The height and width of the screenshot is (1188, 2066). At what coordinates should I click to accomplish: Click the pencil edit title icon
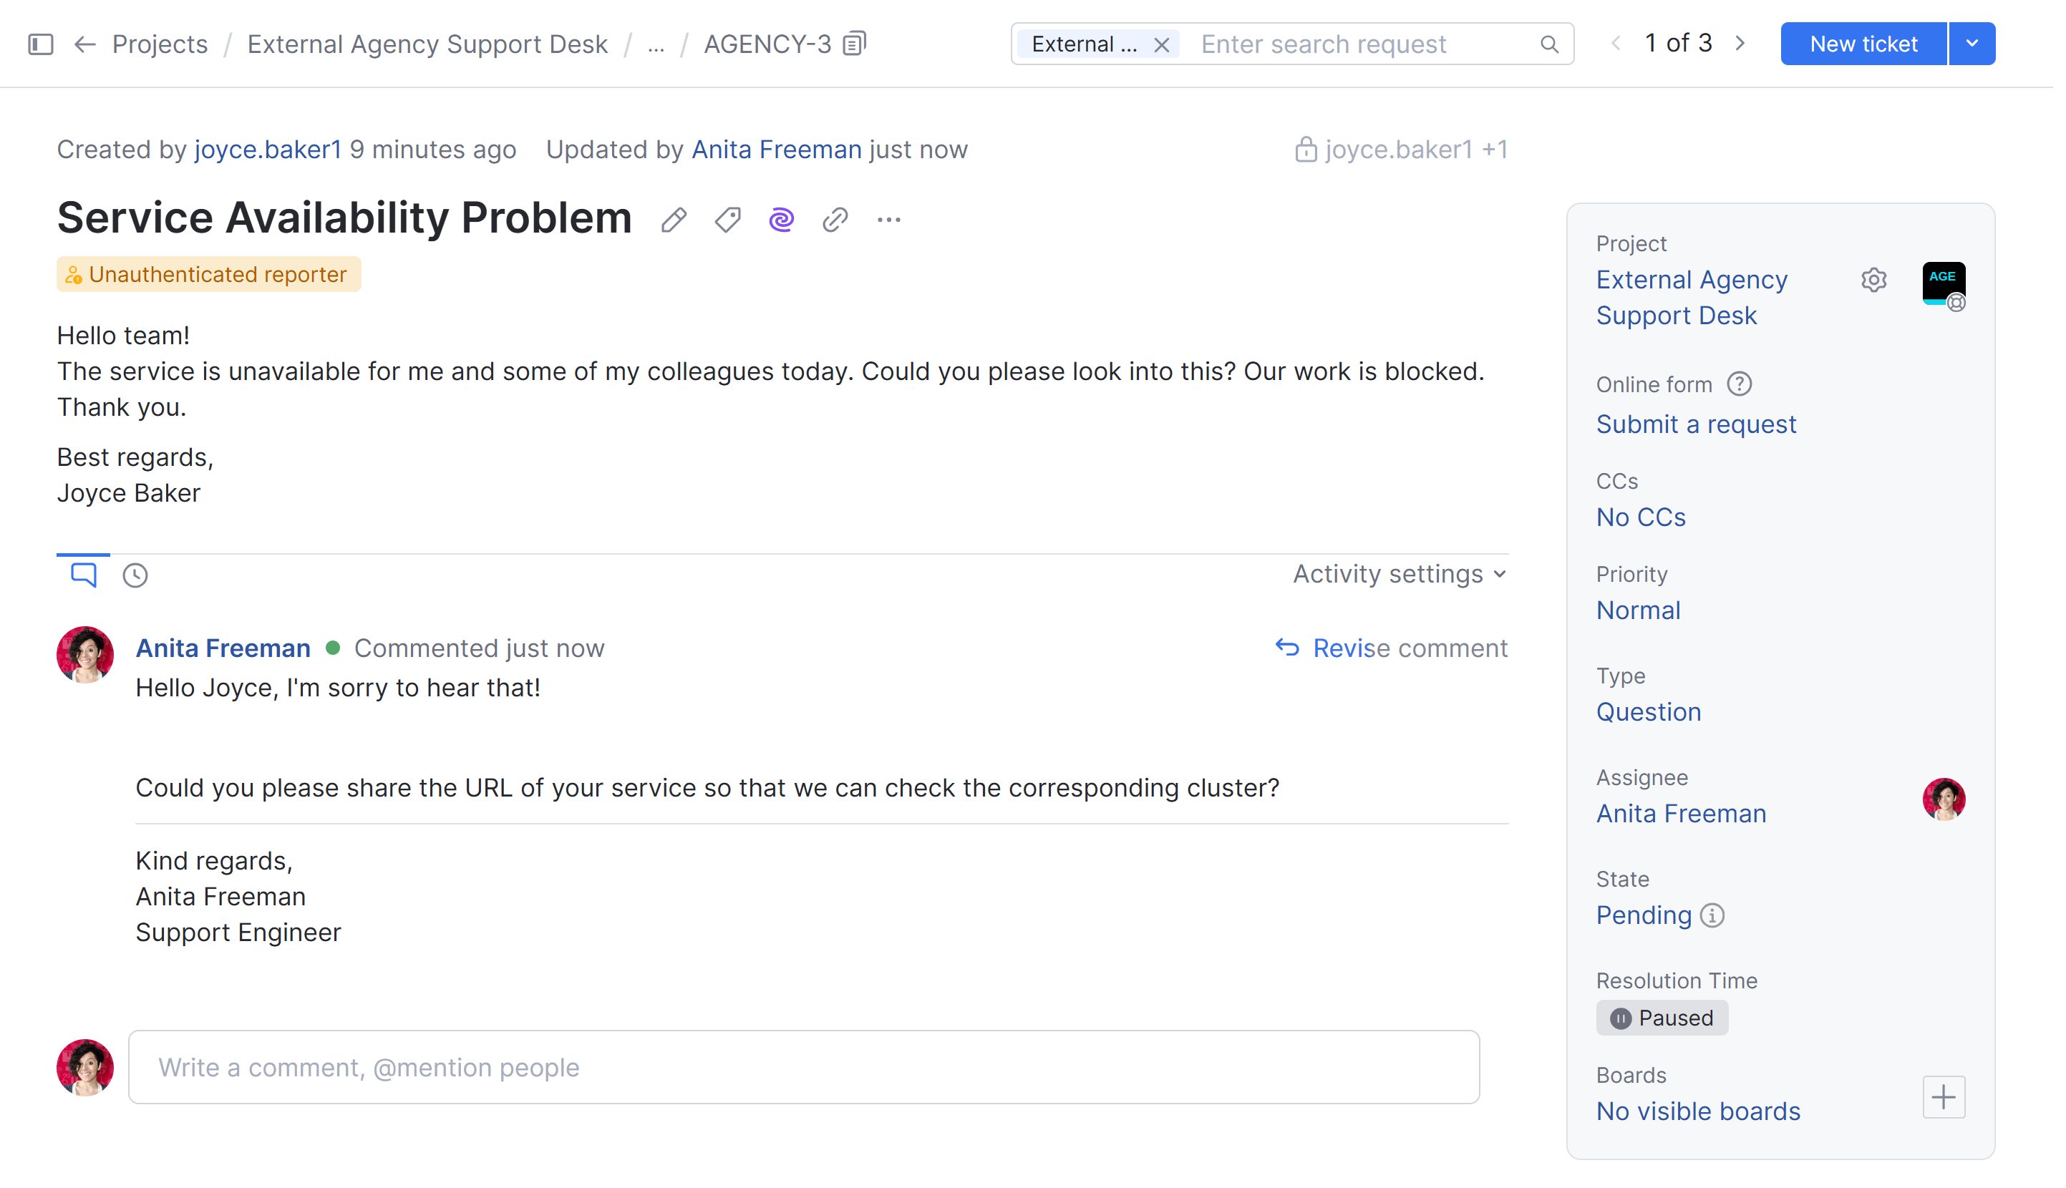point(673,220)
